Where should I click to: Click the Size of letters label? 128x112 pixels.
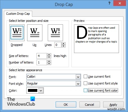point(19,56)
